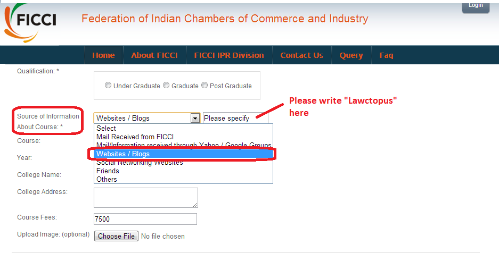Navigate to Contact Us
Viewport: 499px width, 253px height.
click(x=301, y=55)
